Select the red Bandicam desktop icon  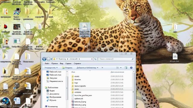[x=5, y=28]
